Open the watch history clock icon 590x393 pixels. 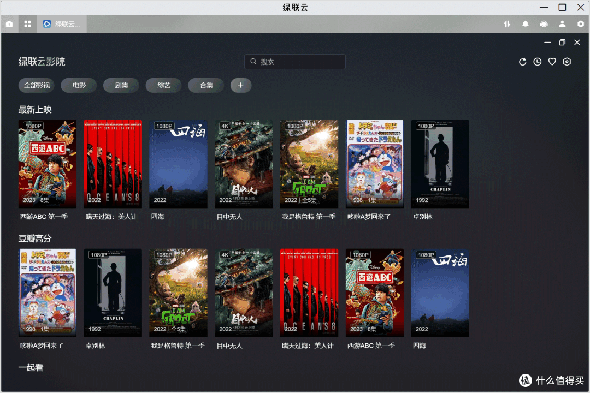tap(538, 62)
